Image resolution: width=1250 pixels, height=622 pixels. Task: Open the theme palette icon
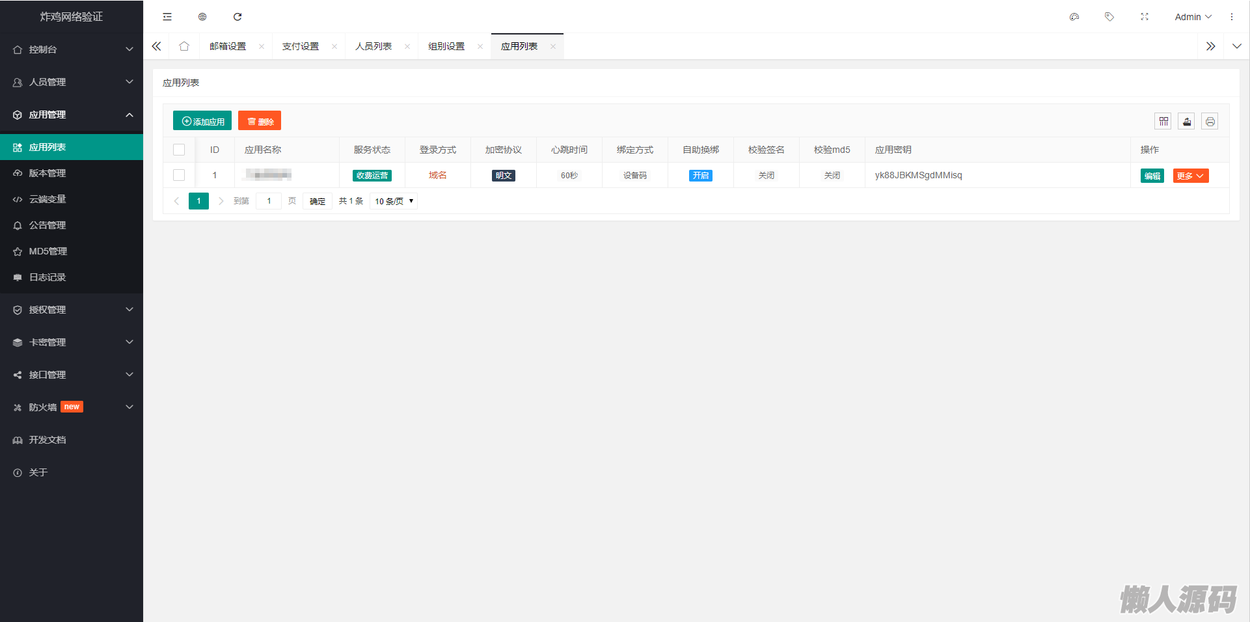pos(1074,17)
